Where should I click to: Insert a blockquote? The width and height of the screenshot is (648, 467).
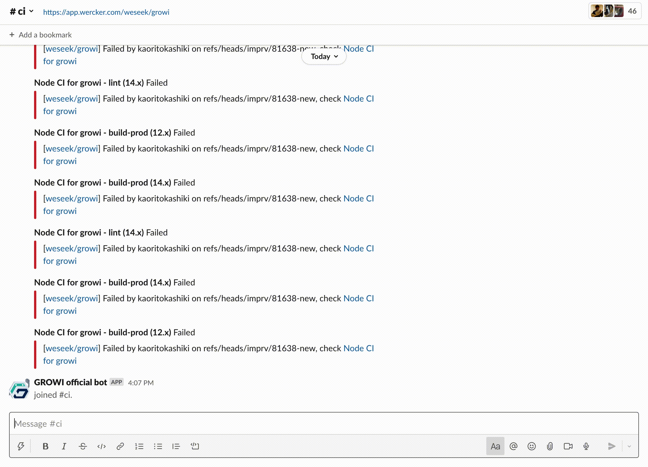(x=176, y=446)
